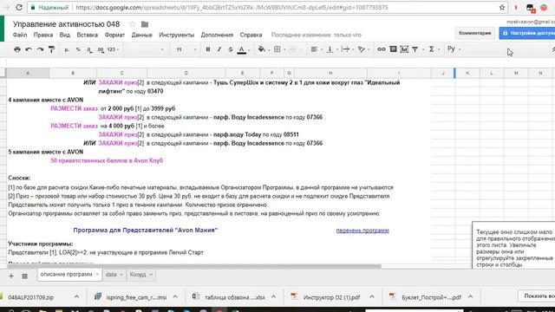Move document using the folder icon

[x=145, y=24]
